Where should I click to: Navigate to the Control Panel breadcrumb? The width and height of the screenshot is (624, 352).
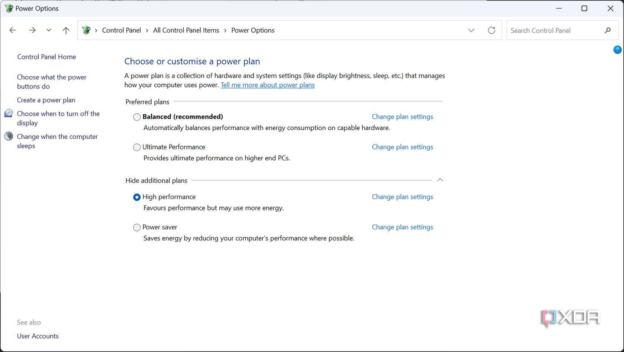121,30
